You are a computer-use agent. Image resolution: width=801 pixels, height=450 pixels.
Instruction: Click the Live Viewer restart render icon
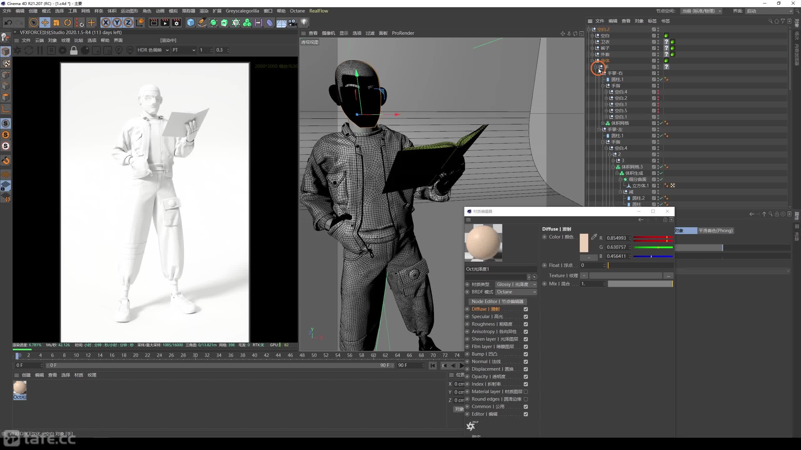click(x=29, y=50)
